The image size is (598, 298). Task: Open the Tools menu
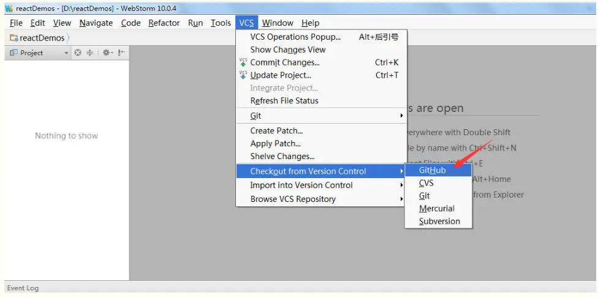click(221, 23)
